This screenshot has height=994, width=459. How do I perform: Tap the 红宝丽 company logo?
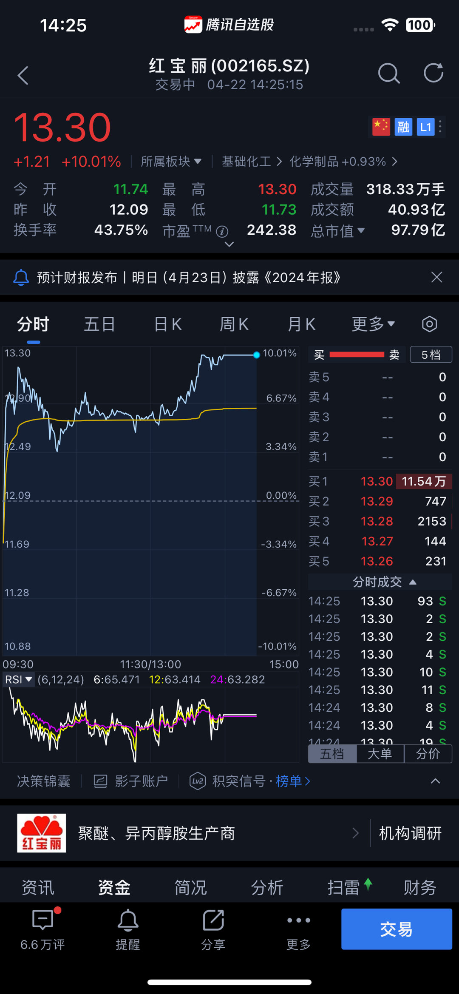(x=42, y=833)
